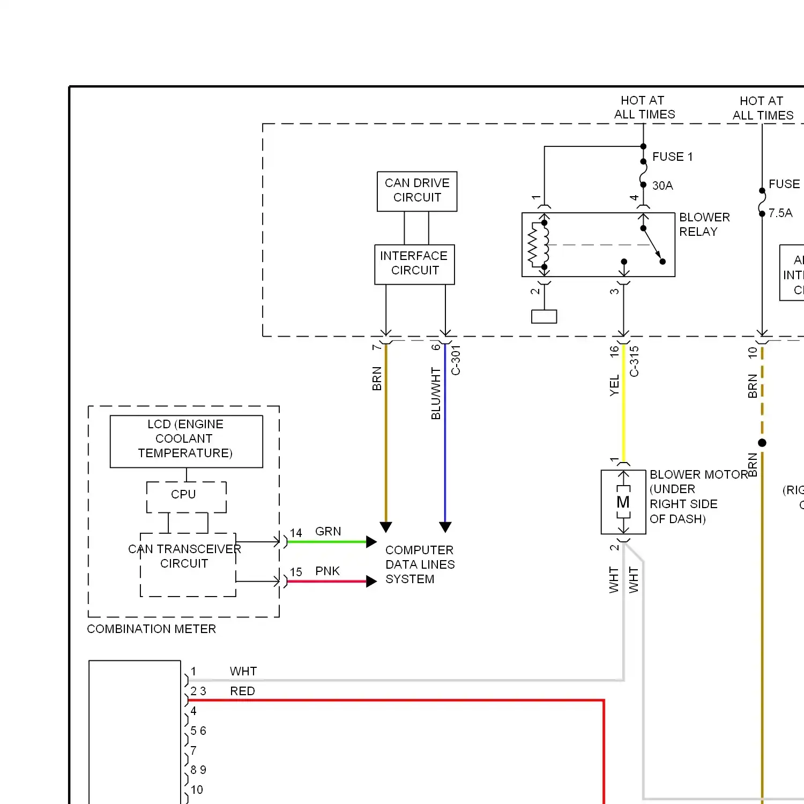The width and height of the screenshot is (804, 804).
Task: Click the C-315 connector label
Action: [x=634, y=361]
